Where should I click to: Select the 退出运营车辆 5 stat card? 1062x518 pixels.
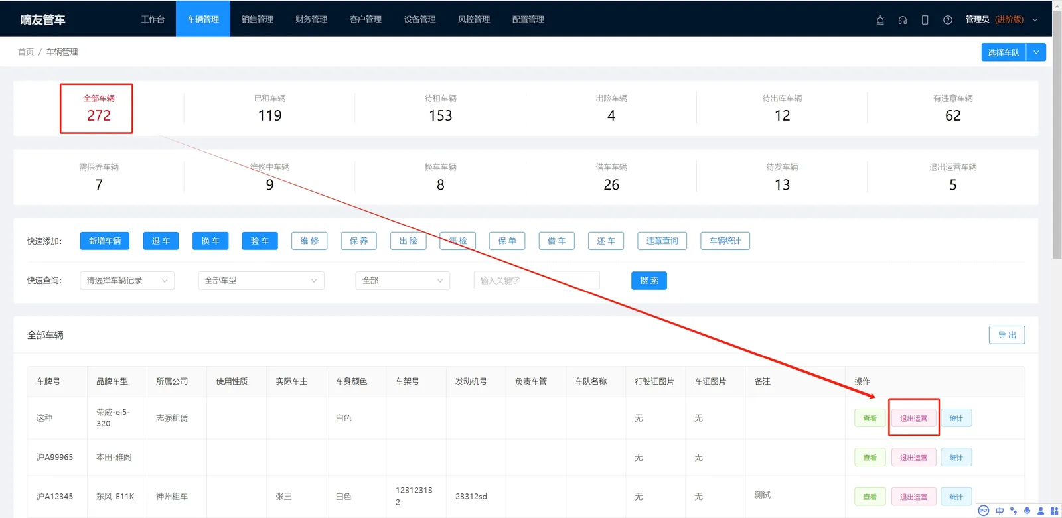pos(952,177)
